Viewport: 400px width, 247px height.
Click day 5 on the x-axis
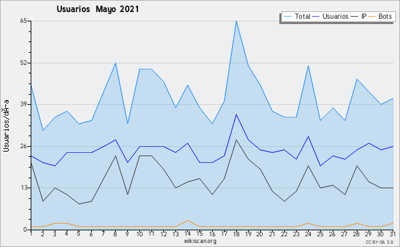tap(79, 234)
